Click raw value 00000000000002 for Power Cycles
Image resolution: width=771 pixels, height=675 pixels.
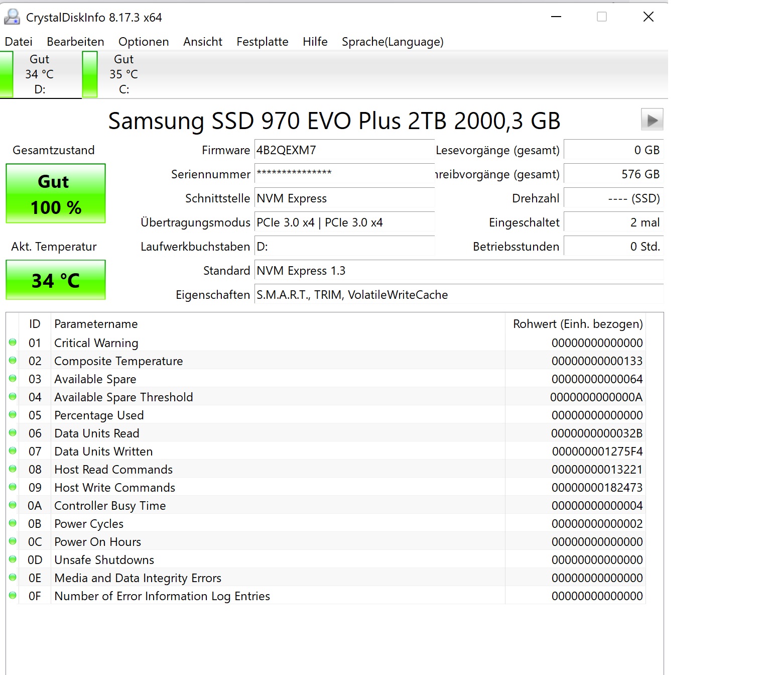coord(597,524)
